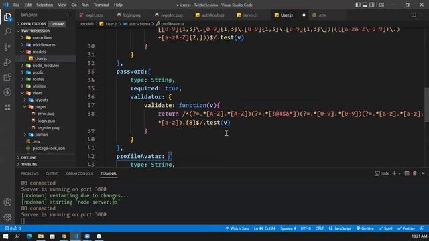Open notifications icon in status bar
The image size is (429, 241).
pyautogui.click(x=422, y=228)
